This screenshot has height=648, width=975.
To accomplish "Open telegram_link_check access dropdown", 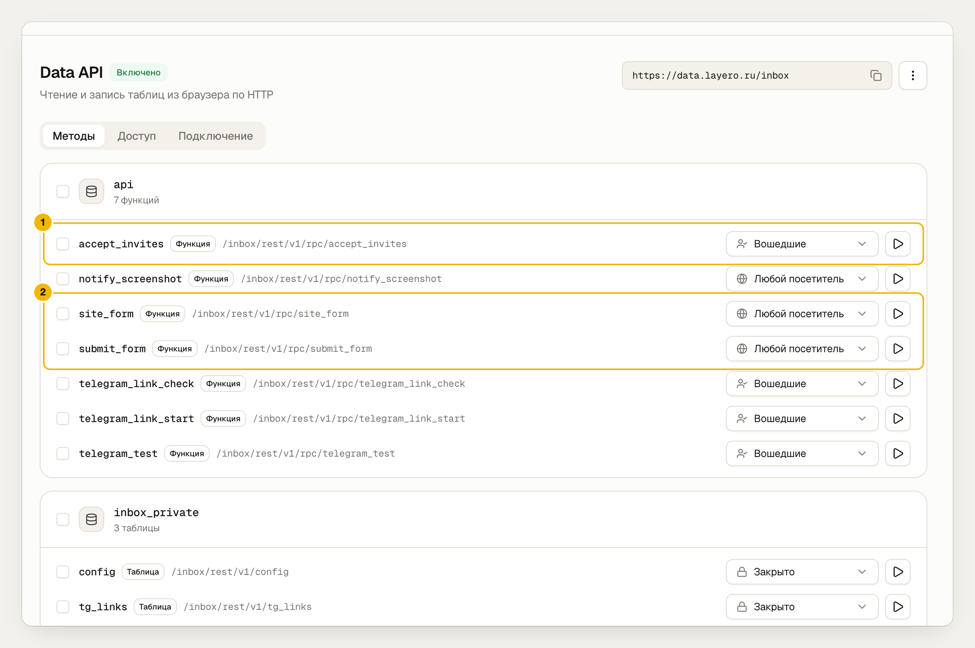I will pyautogui.click(x=802, y=384).
